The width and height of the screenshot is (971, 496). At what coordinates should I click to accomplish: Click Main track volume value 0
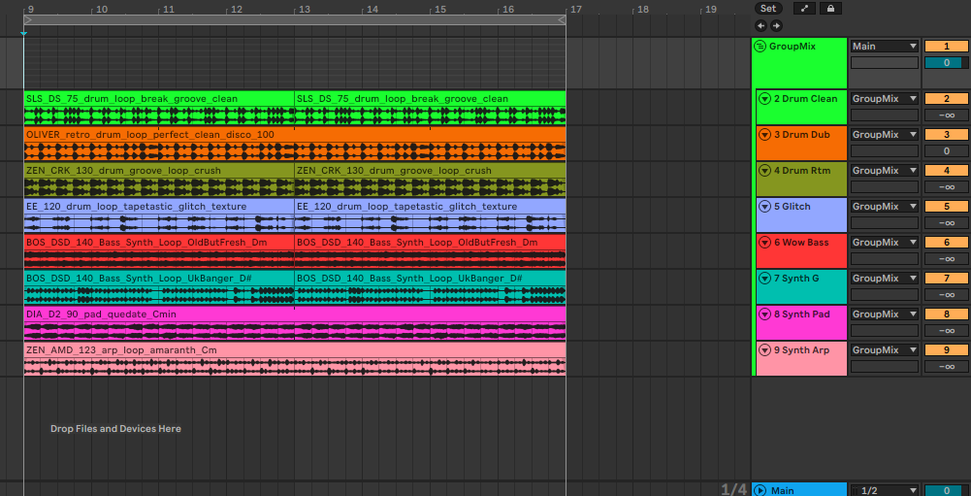[x=946, y=490]
